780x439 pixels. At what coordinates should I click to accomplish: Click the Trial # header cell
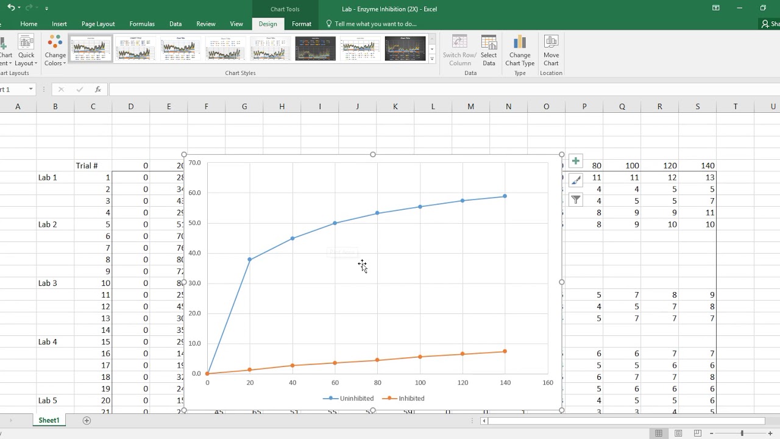(93, 166)
